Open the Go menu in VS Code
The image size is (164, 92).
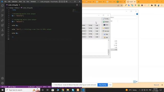tap(24, 2)
